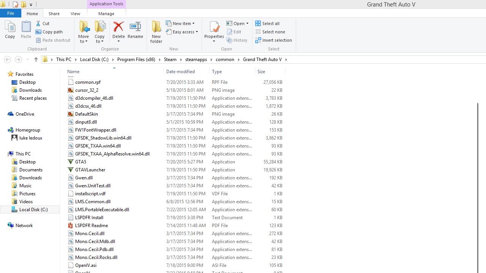Click Select all in the ribbon
Screen dimensions: 486x273
tap(268, 24)
